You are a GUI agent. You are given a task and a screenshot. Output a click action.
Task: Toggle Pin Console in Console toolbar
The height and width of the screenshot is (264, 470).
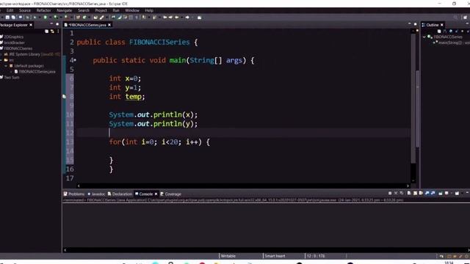(x=441, y=194)
